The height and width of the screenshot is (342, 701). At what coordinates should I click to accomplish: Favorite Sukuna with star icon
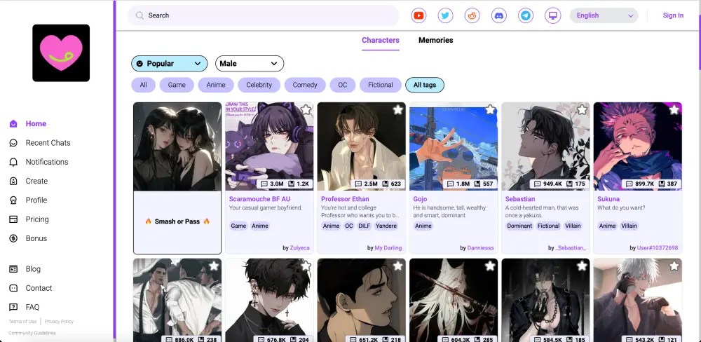(674, 109)
